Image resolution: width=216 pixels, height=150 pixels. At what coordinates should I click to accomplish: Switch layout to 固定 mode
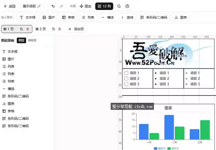[x=86, y=6]
